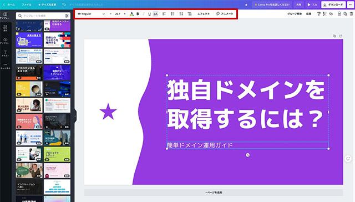The width and height of the screenshot is (355, 202).
Task: Click Try Canva Pro button
Action: (x=272, y=4)
